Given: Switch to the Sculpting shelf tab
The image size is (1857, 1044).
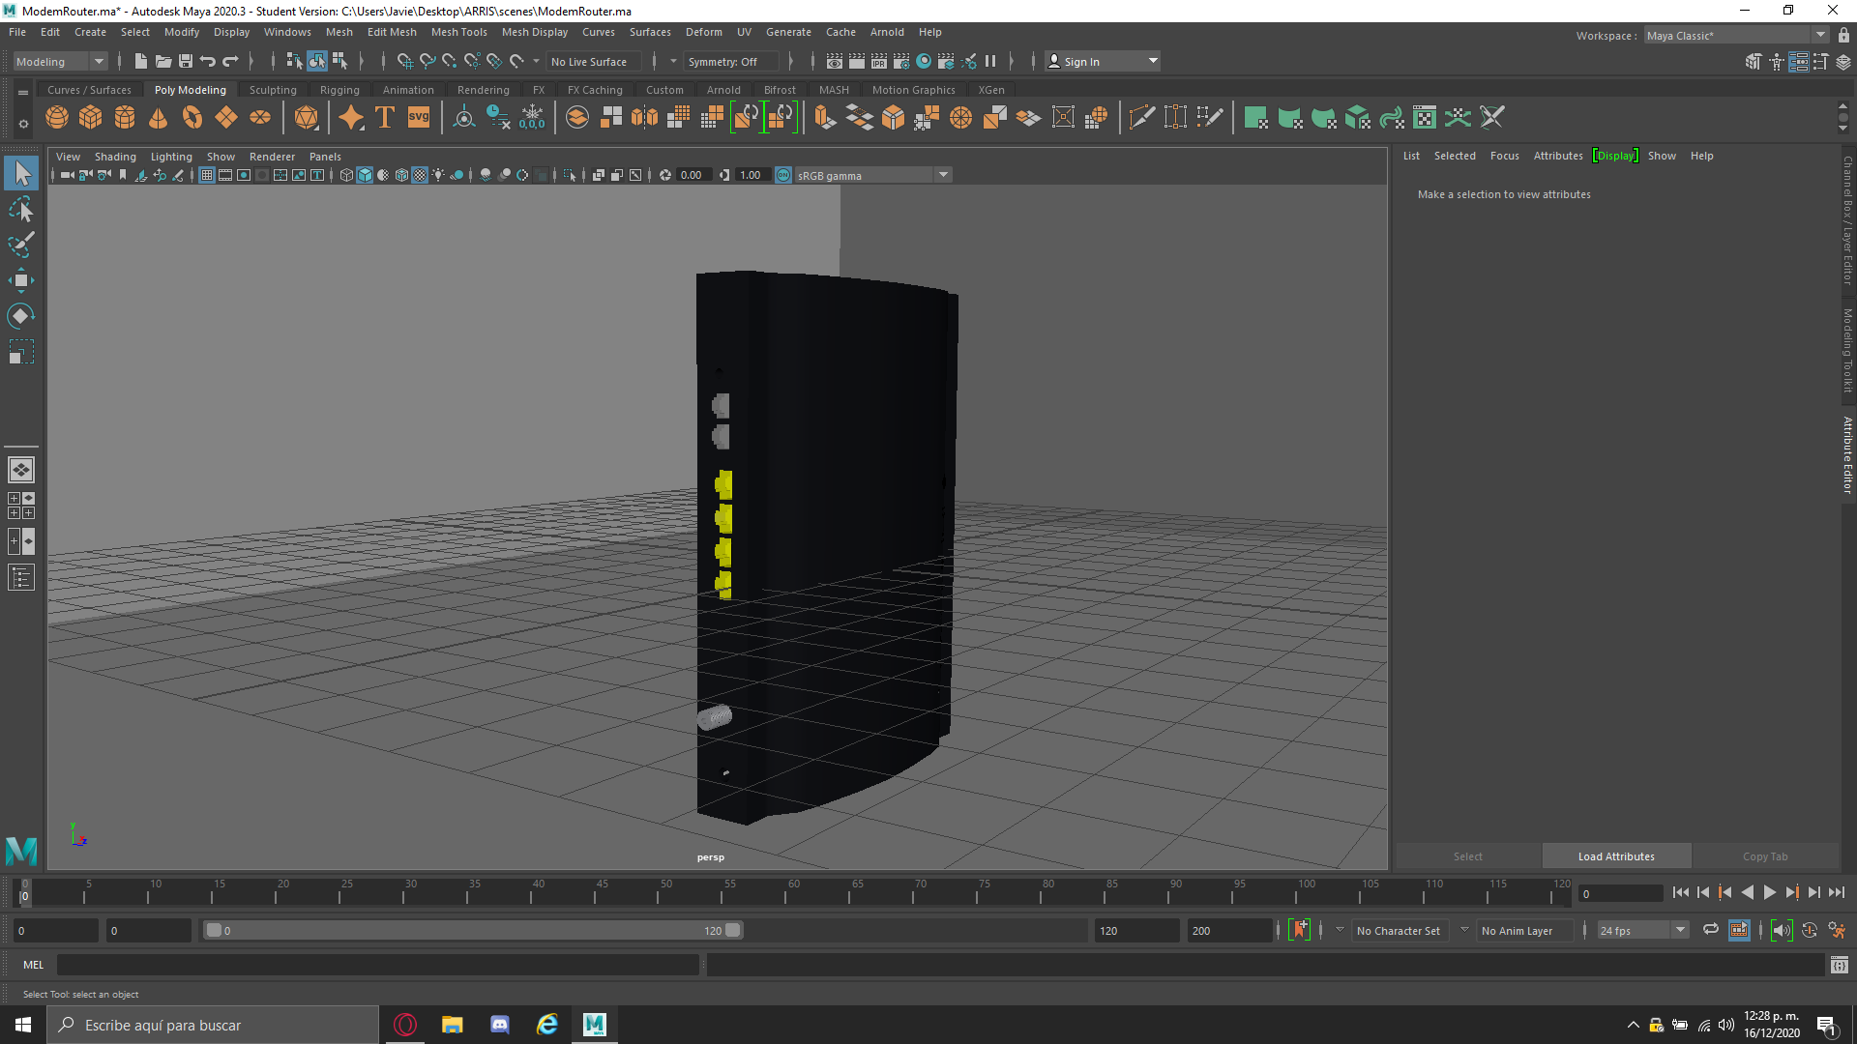Looking at the screenshot, I should 273,90.
